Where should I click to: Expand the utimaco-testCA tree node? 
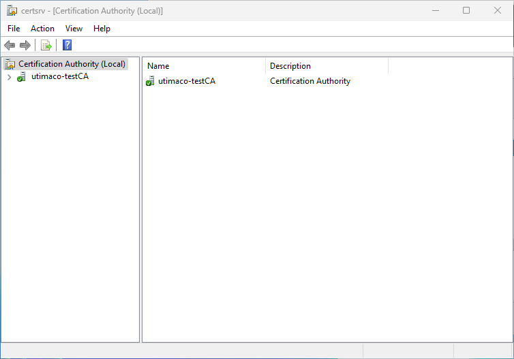pyautogui.click(x=9, y=77)
